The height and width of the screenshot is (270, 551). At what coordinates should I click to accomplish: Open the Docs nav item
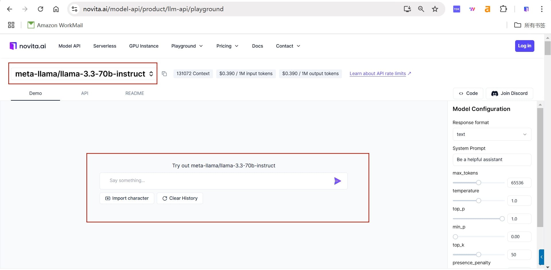point(258,46)
